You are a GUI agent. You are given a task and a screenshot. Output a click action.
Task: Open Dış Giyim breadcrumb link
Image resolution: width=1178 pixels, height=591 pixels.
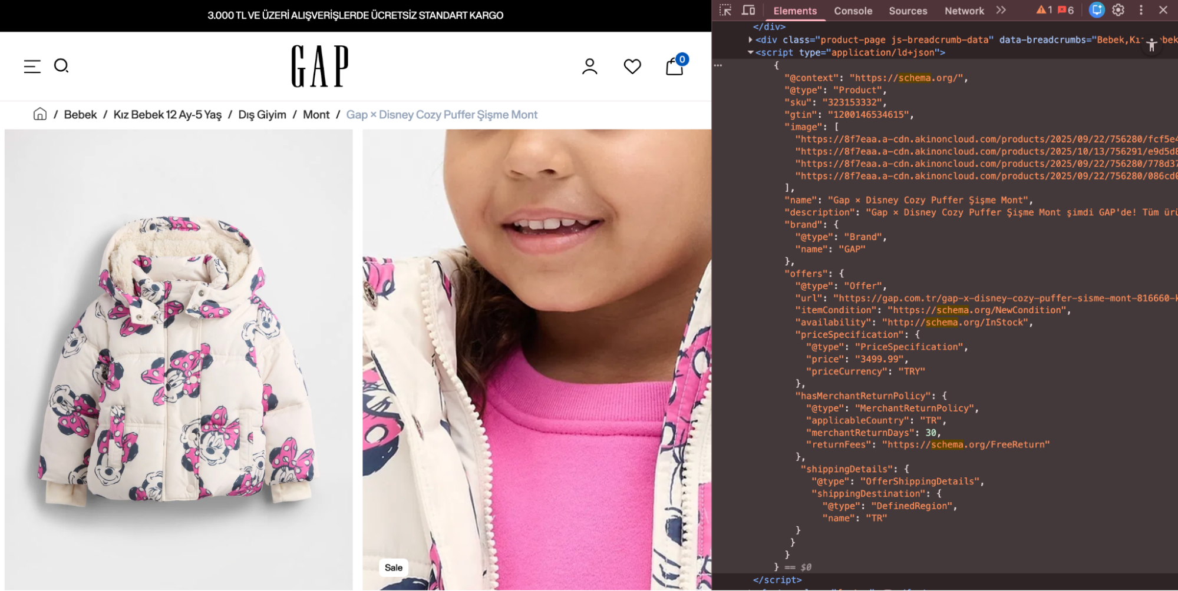[x=262, y=115]
